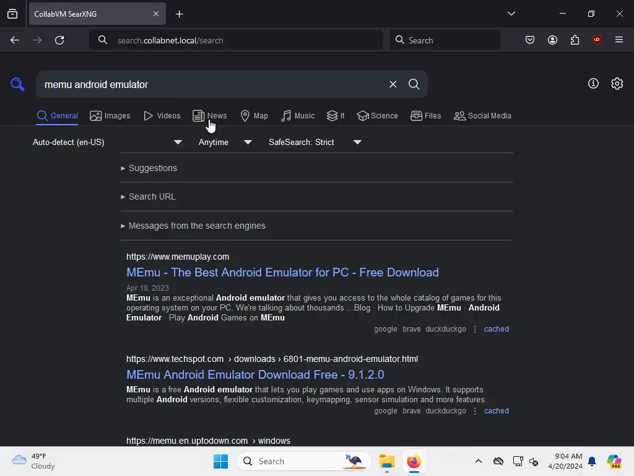
Task: Switch to the It category
Action: pos(336,116)
